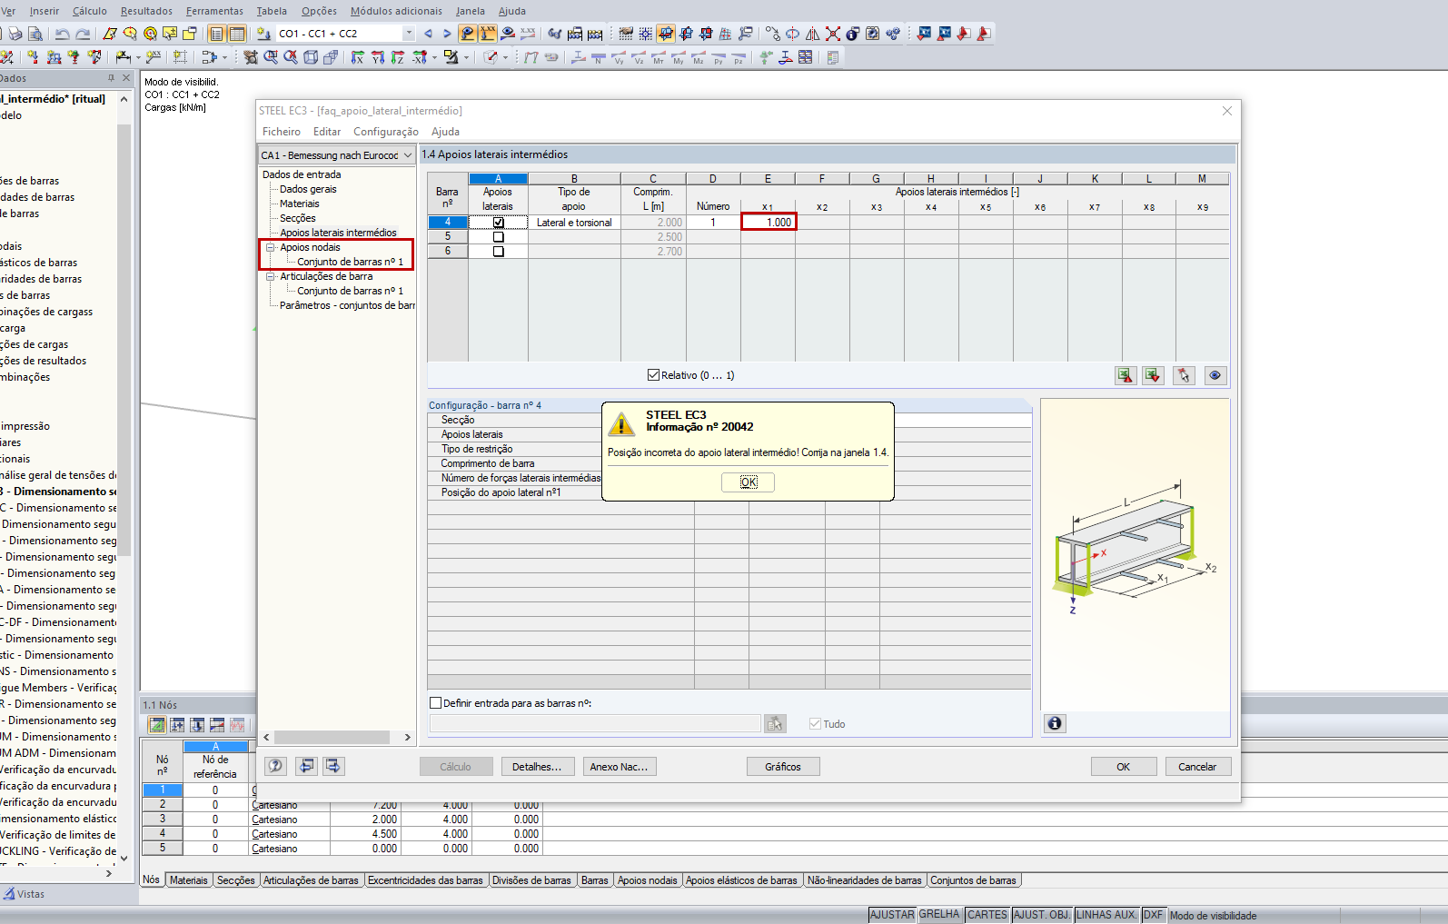Click the left scroll arrow under the STEEL EC3 tree
Viewport: 1448px width, 924px height.
click(x=266, y=738)
